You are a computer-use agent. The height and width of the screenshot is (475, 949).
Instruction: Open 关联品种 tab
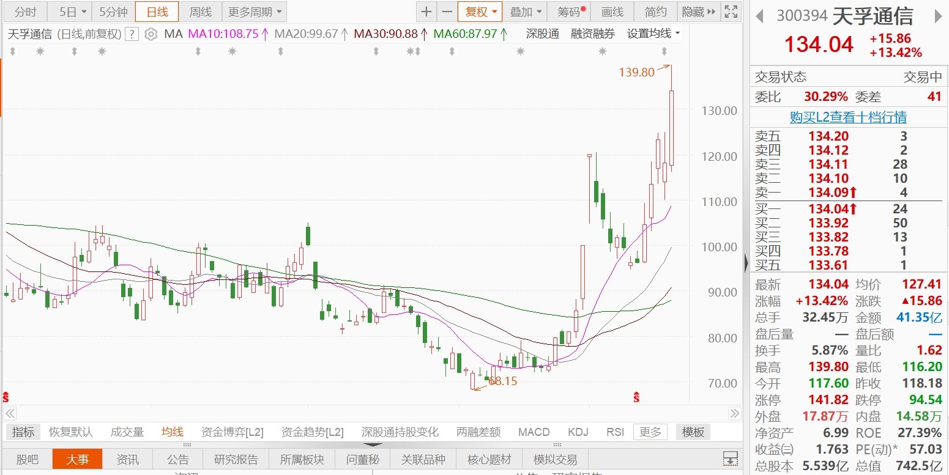coord(423,459)
